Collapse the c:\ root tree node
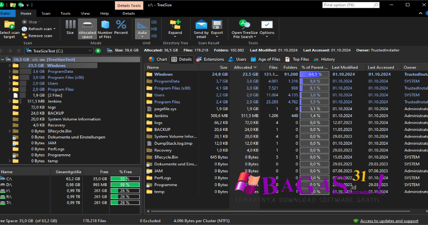This screenshot has height=225, width=428. click(x=2, y=59)
